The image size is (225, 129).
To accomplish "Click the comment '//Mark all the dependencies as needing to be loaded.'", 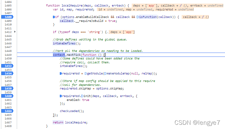I will 98,51.
